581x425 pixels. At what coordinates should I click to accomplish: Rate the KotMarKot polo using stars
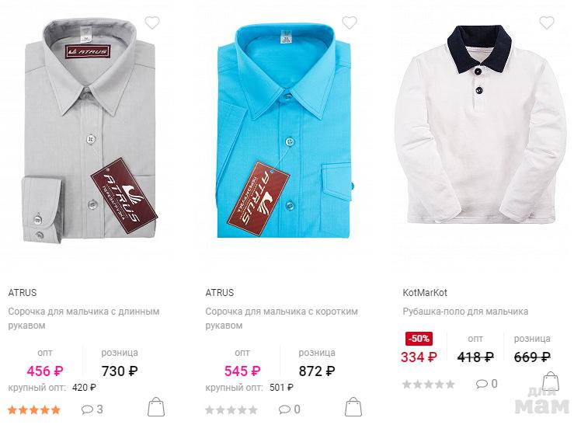428,385
